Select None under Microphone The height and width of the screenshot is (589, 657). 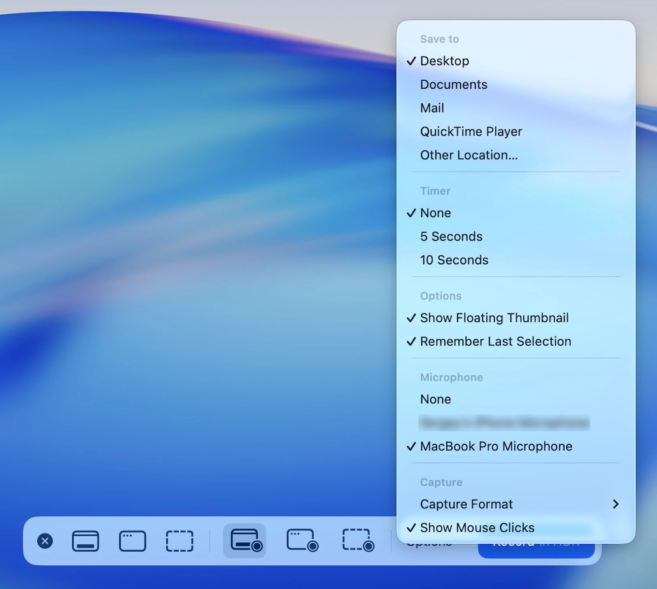(516, 399)
